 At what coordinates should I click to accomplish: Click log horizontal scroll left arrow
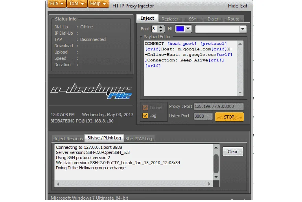click(x=58, y=184)
